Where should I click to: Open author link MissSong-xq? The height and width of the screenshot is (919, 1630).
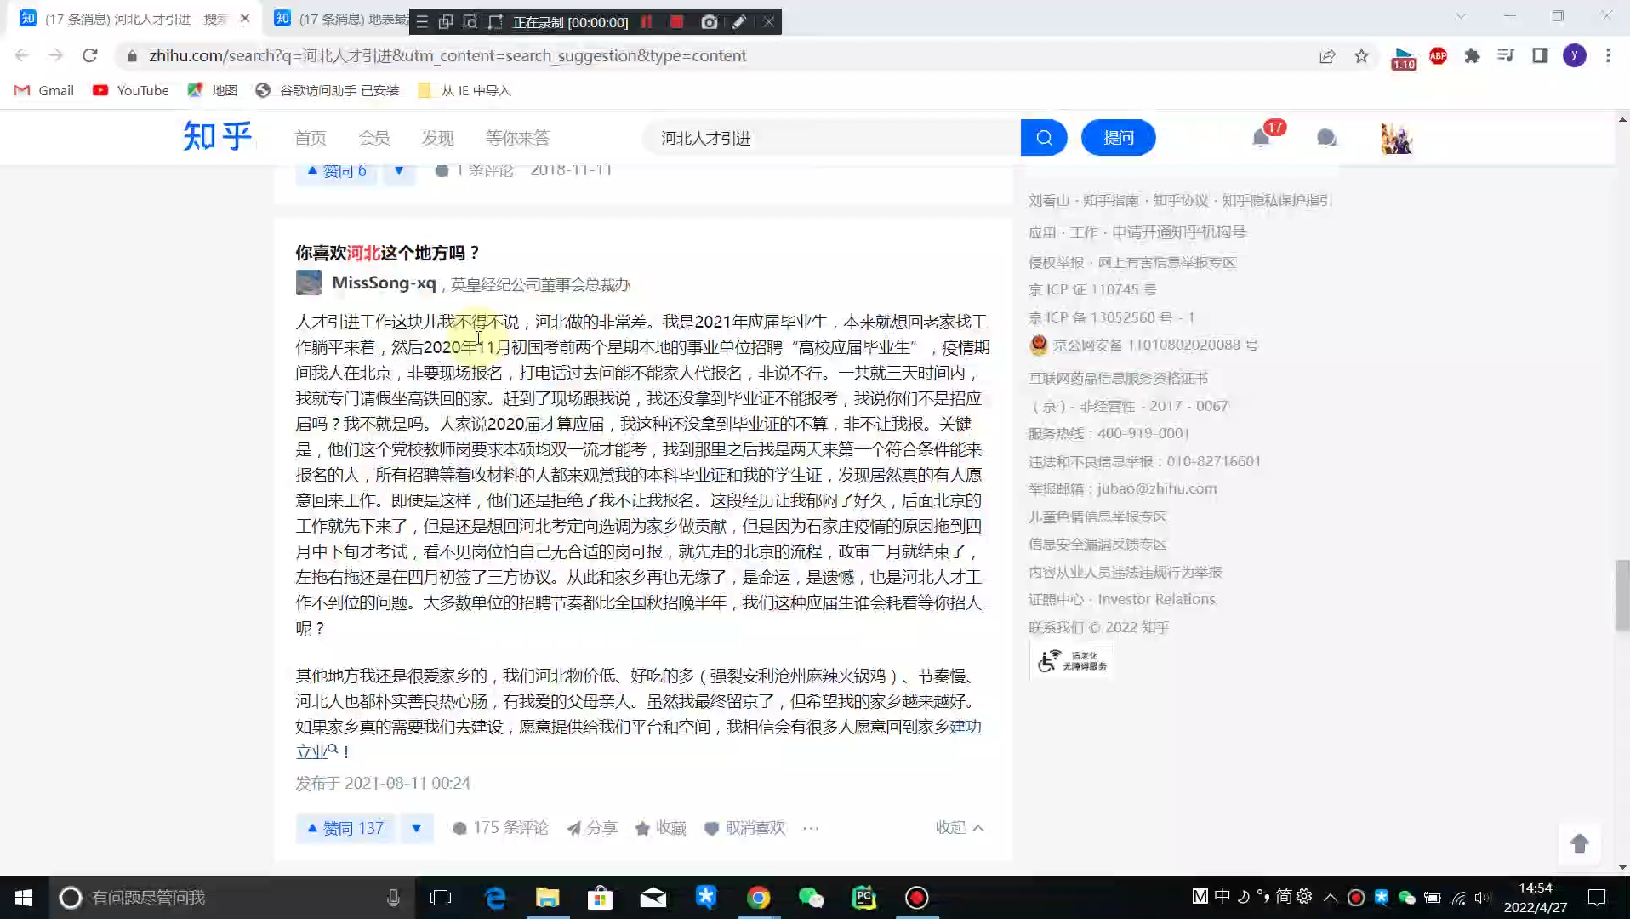384,283
